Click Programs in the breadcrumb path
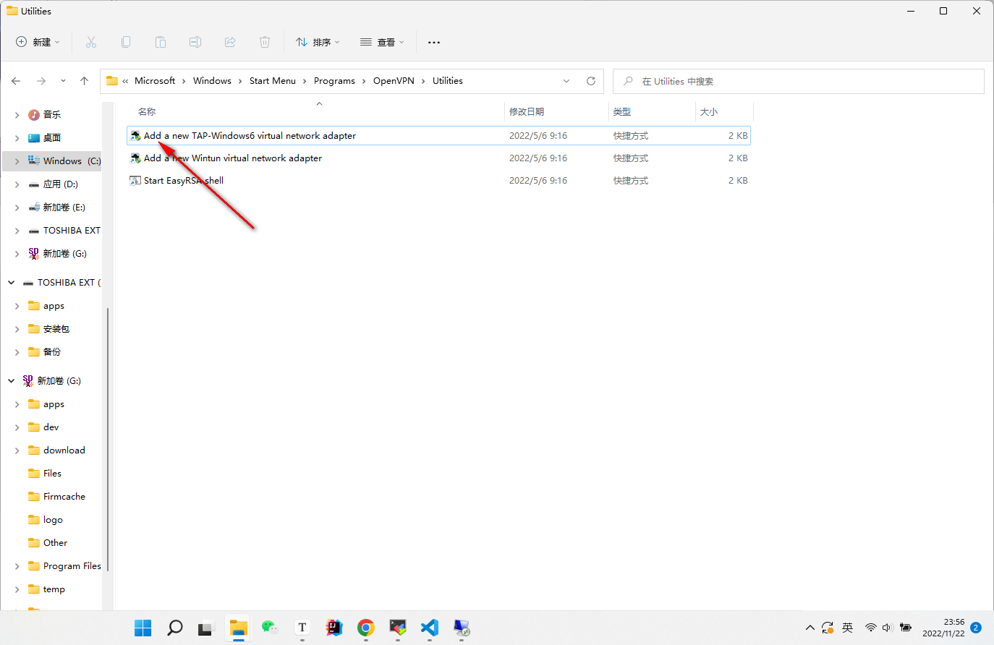994x645 pixels. tap(334, 81)
